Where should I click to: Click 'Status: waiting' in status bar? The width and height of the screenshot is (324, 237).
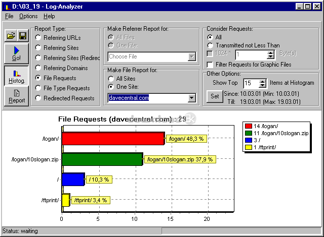coord(20,231)
